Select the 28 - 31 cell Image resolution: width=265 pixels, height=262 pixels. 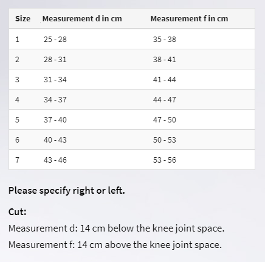55,60
